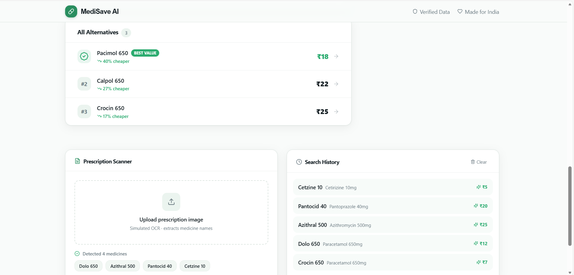Open Pantocid 40 from search history
The height and width of the screenshot is (275, 574).
point(393,206)
